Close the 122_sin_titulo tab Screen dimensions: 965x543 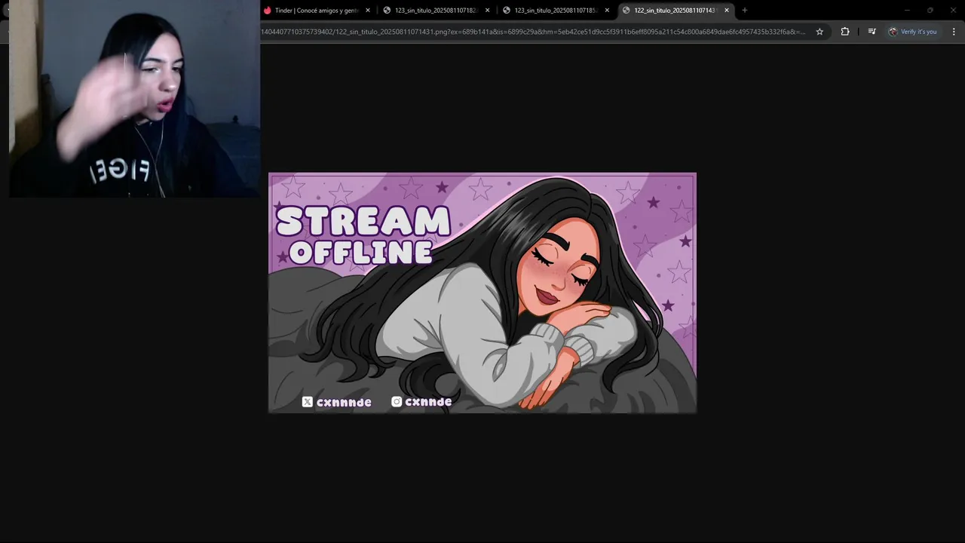(727, 11)
